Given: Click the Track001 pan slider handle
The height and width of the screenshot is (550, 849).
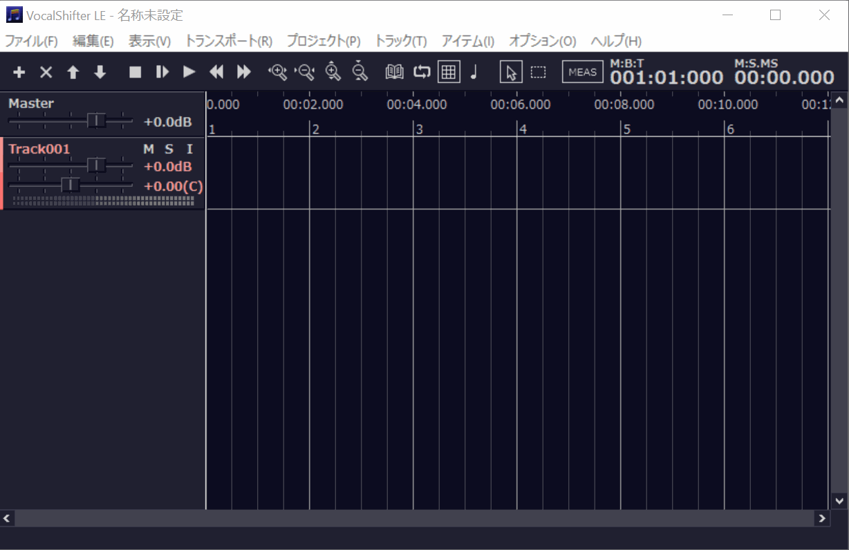Looking at the screenshot, I should pos(71,185).
